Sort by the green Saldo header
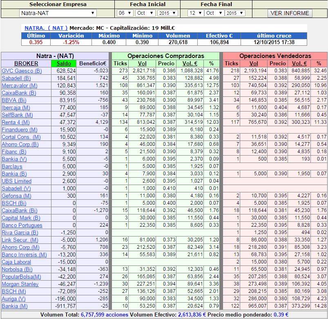Screen dimensions: 328x319 click(x=64, y=63)
